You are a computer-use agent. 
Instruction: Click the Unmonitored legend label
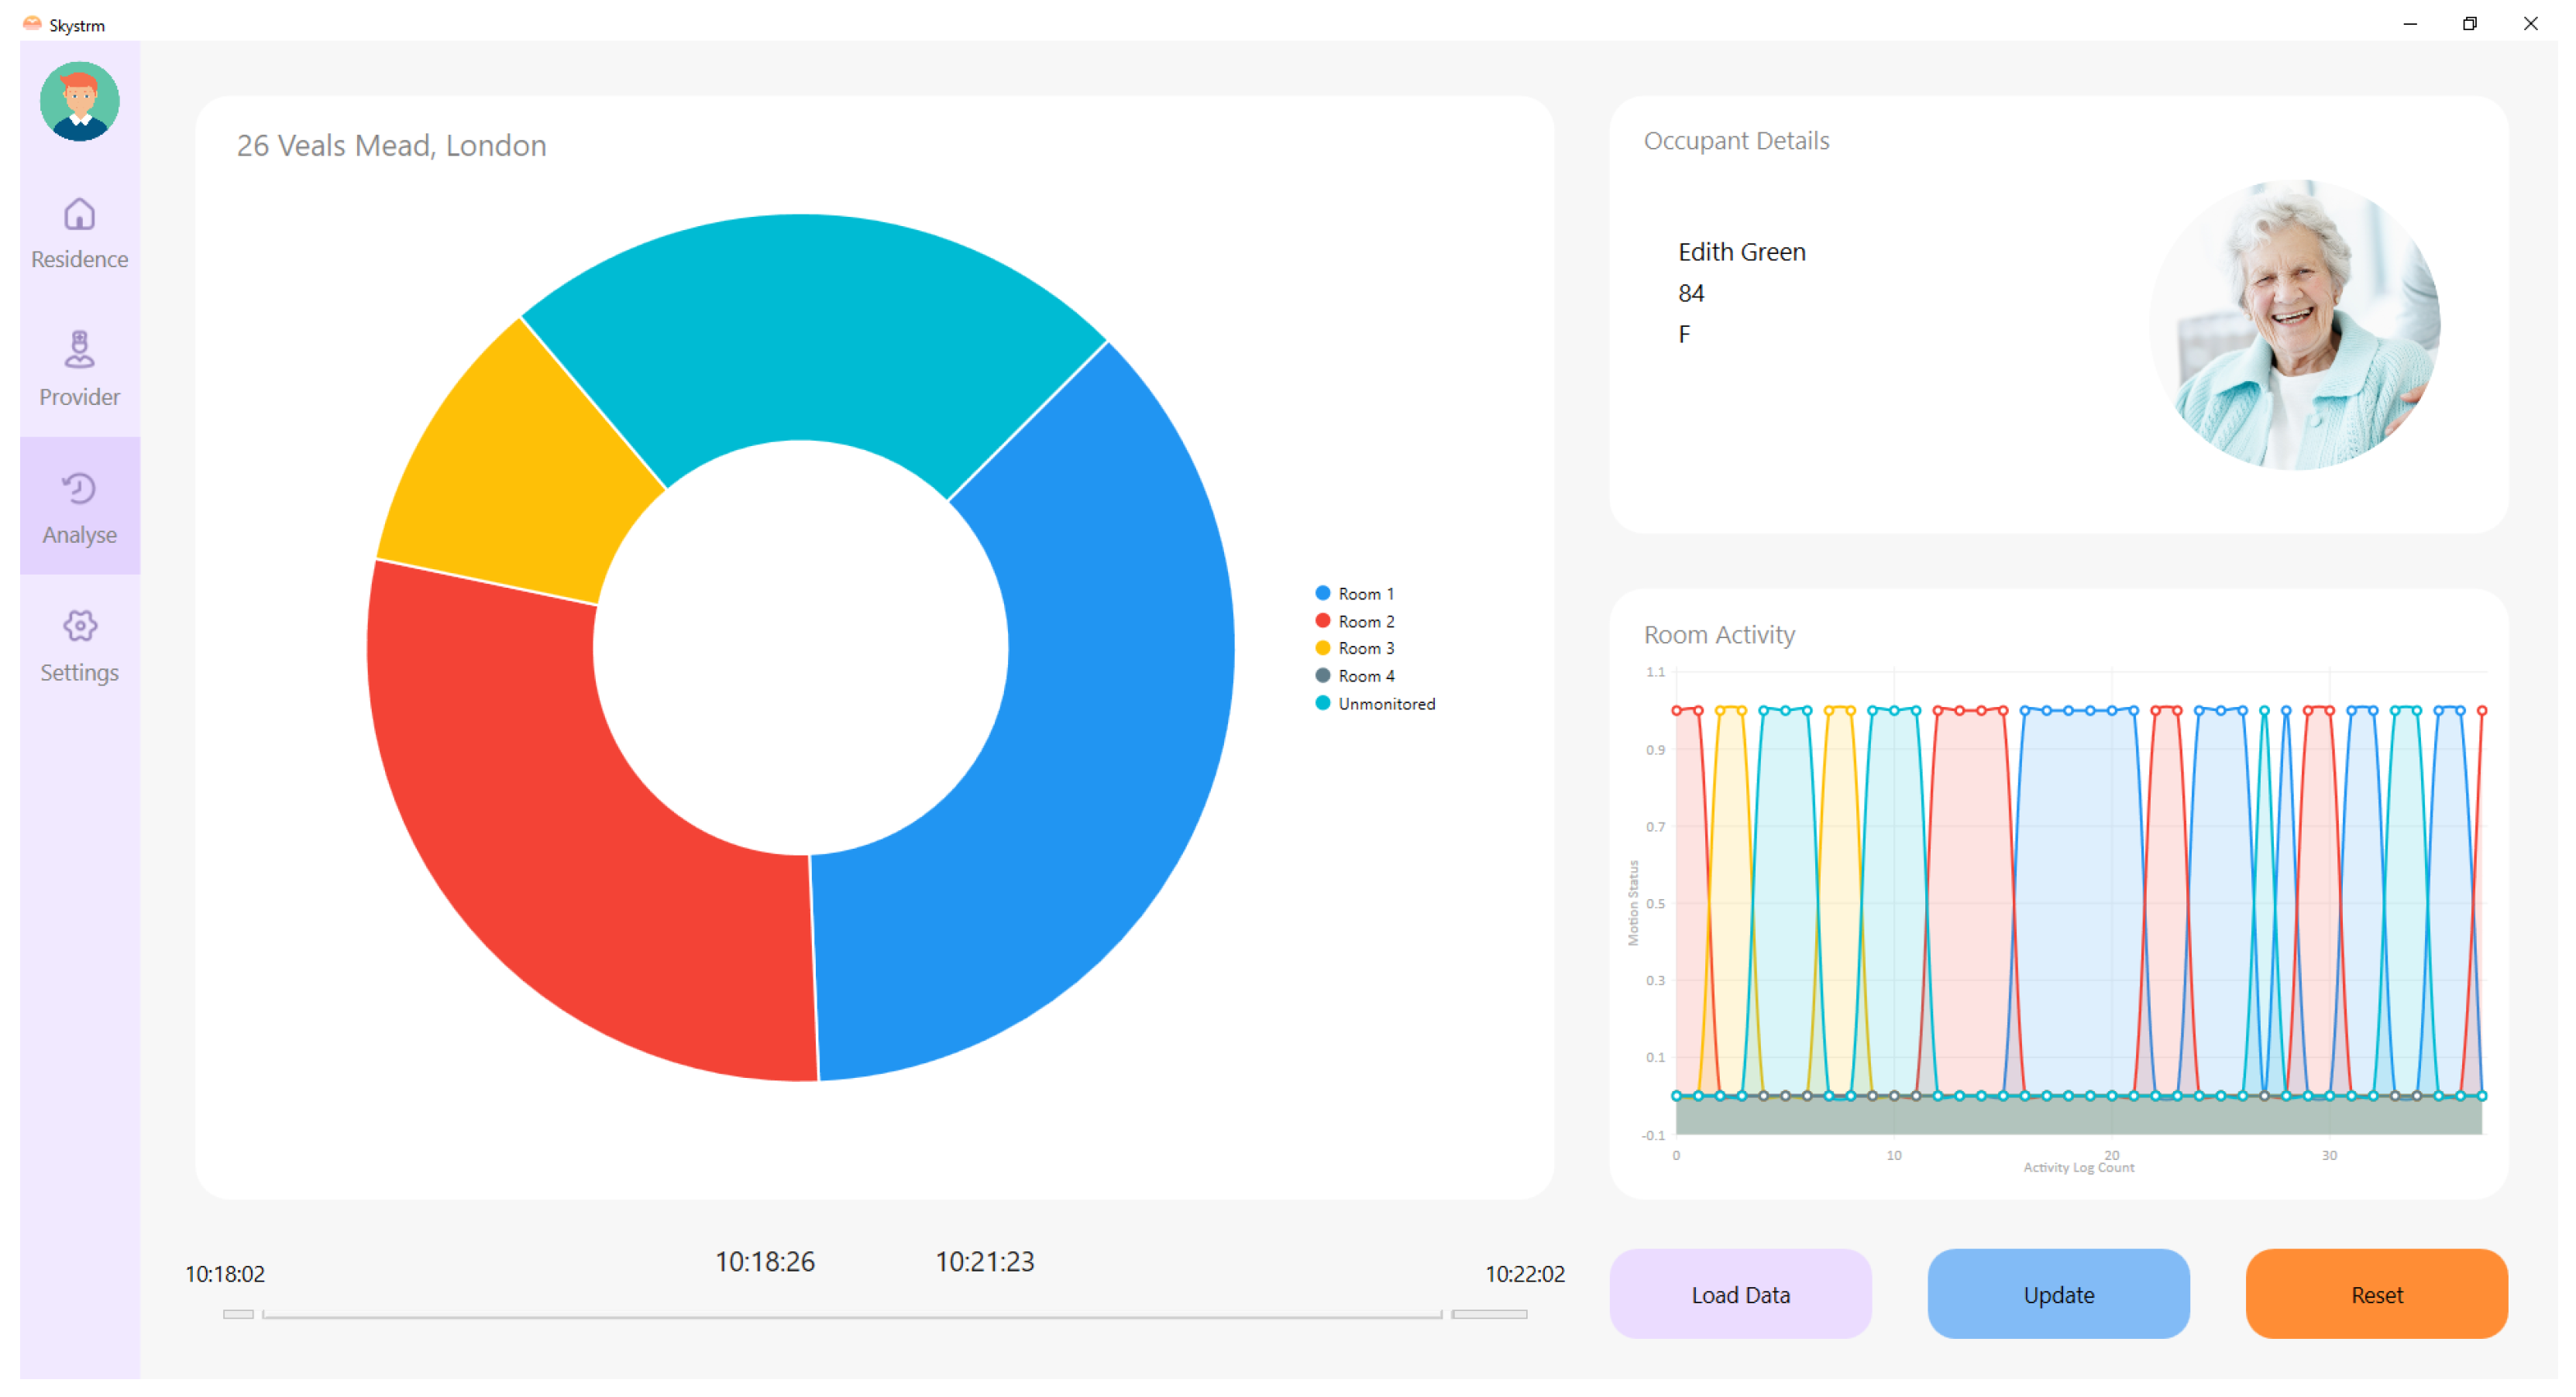(x=1386, y=705)
